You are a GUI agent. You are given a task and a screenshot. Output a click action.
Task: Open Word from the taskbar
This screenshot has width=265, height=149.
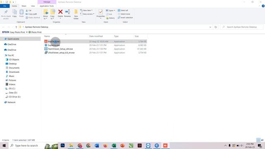[x=97, y=145]
